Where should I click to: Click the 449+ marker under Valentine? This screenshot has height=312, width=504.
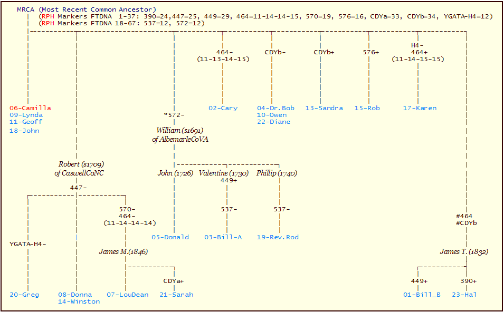point(229,180)
